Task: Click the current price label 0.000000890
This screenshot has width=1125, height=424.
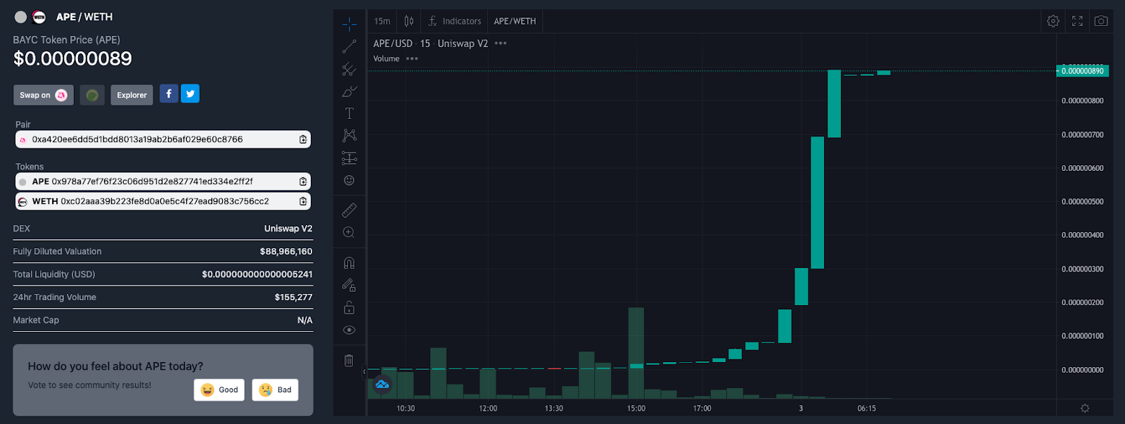Action: (x=1082, y=71)
